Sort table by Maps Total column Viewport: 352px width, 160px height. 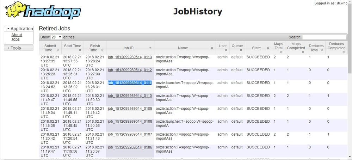tap(279, 48)
